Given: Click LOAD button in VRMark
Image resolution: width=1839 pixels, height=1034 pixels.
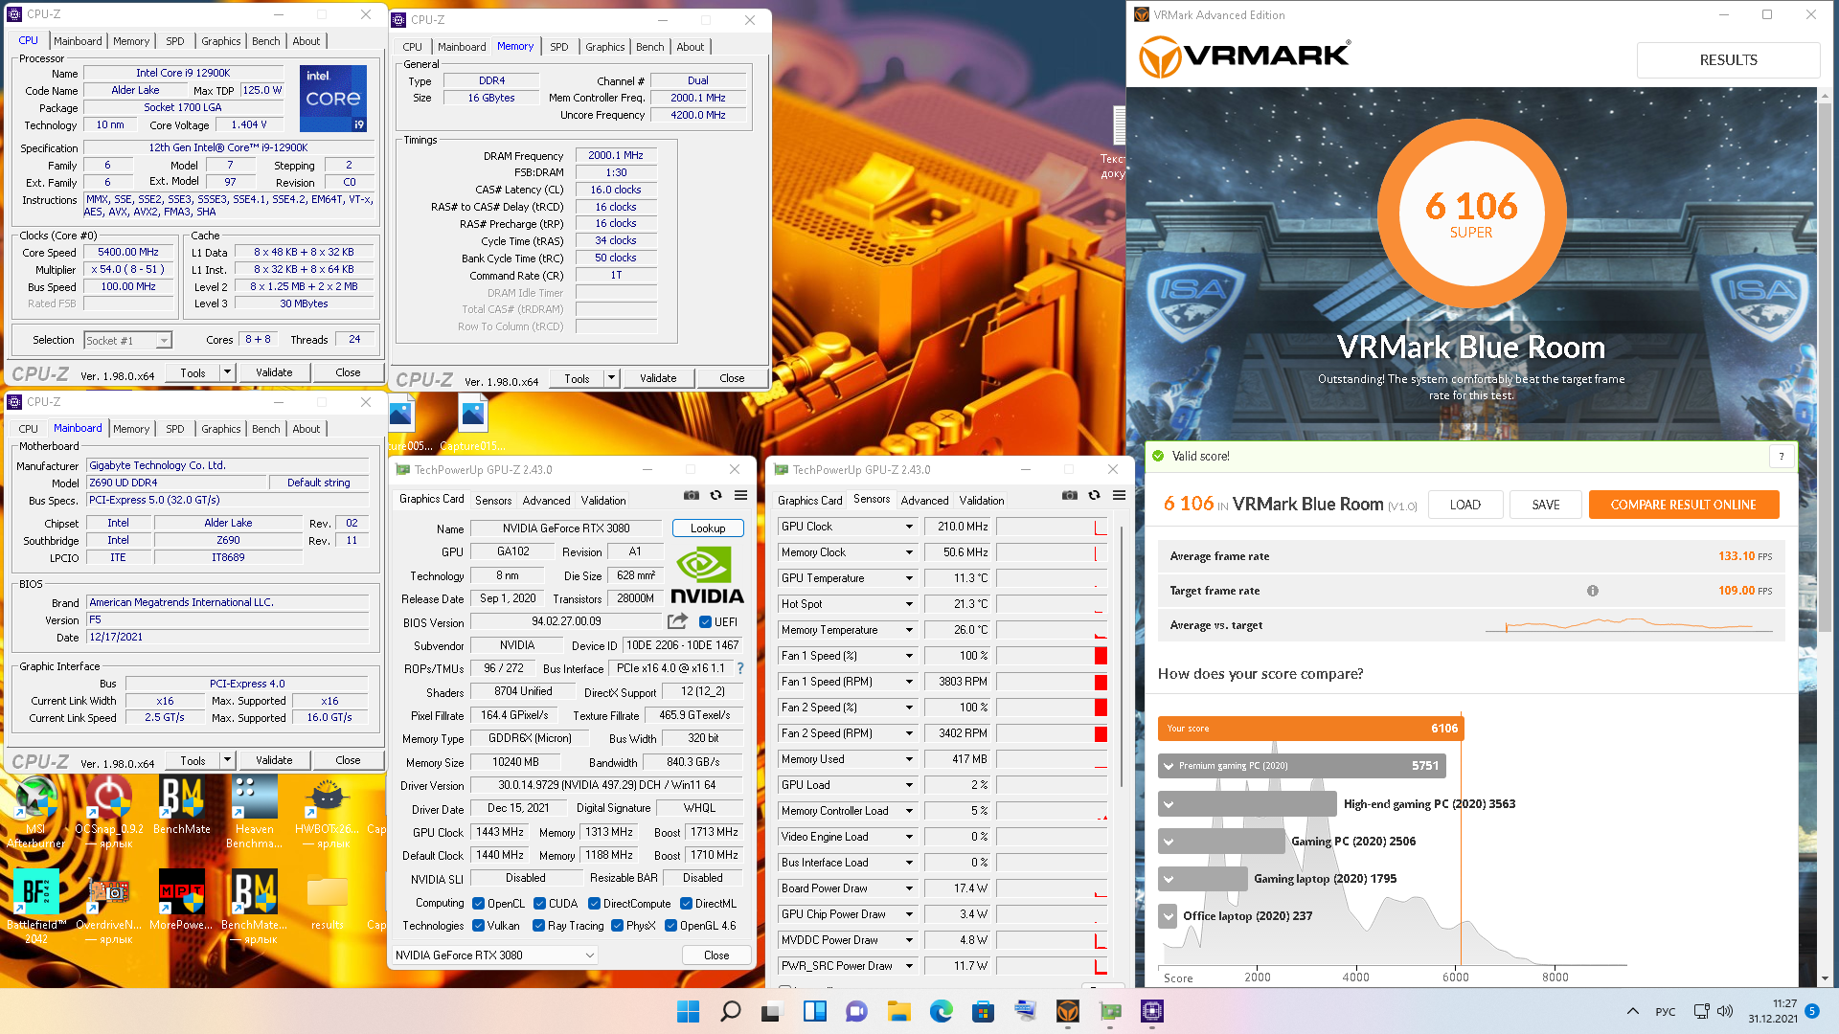Looking at the screenshot, I should coord(1464,505).
